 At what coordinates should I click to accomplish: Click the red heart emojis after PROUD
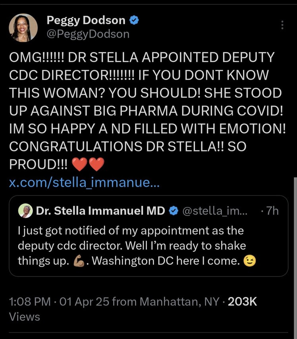coord(88,164)
